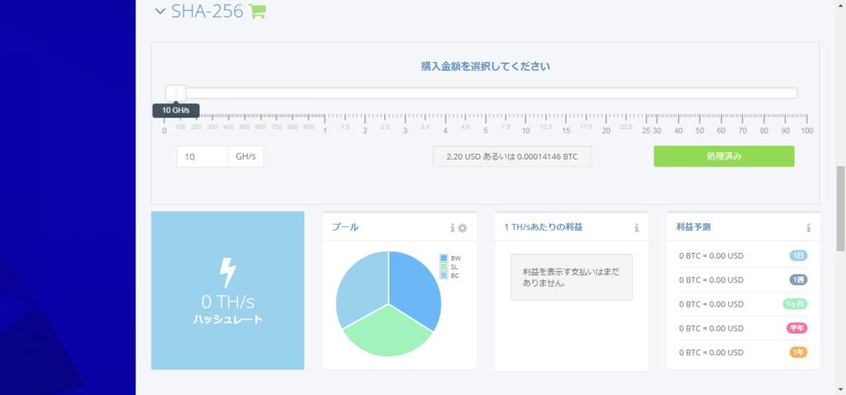846x395 pixels.
Task: Show info for 利益予測 panel
Action: point(808,228)
